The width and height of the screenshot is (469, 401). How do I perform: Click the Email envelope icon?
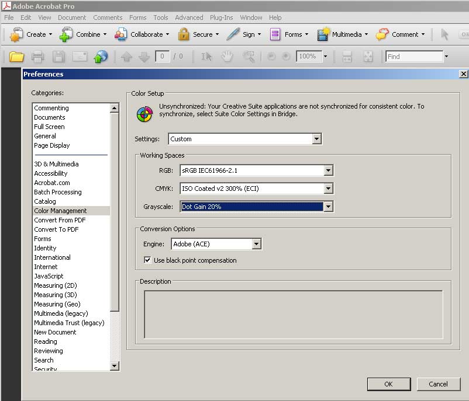click(x=80, y=57)
